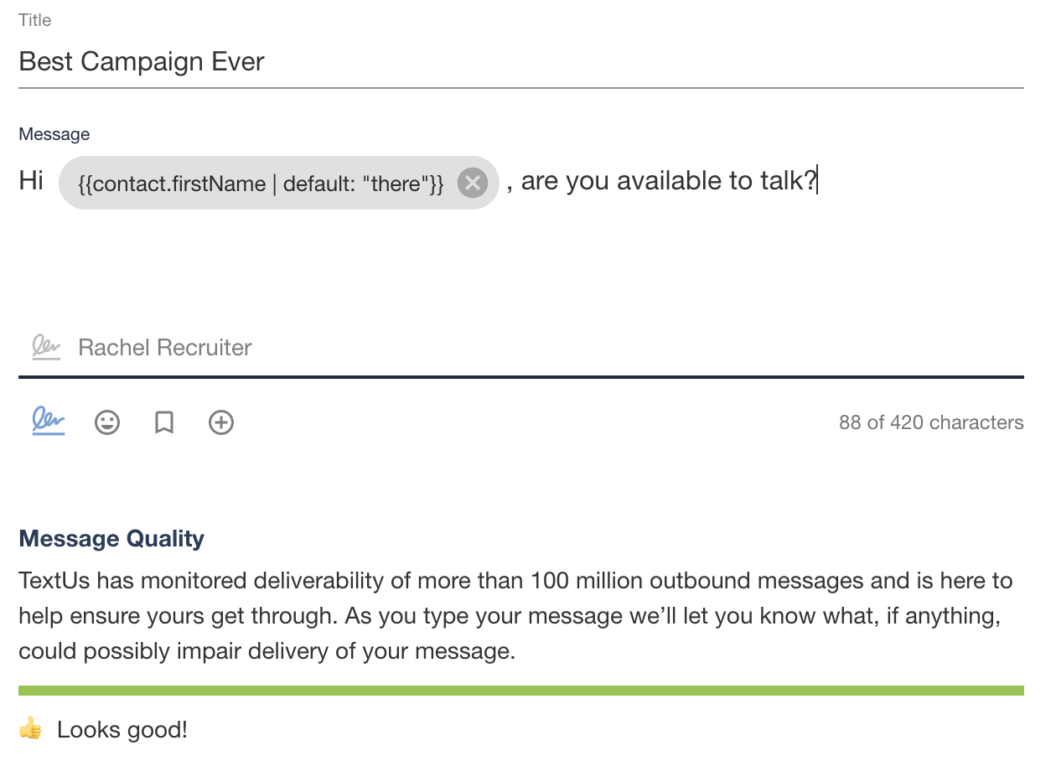Image resolution: width=1051 pixels, height=761 pixels.
Task: Click the "88 of 420 characters" counter
Action: tap(930, 422)
